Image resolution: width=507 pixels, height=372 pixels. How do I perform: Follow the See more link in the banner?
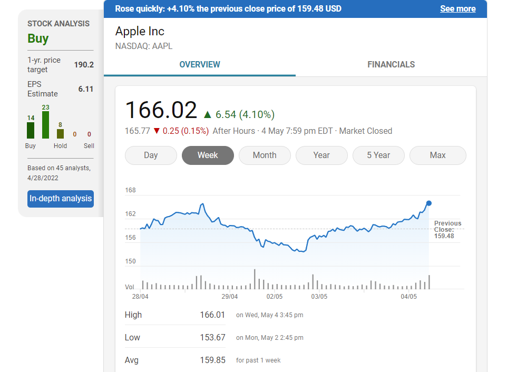tap(457, 9)
